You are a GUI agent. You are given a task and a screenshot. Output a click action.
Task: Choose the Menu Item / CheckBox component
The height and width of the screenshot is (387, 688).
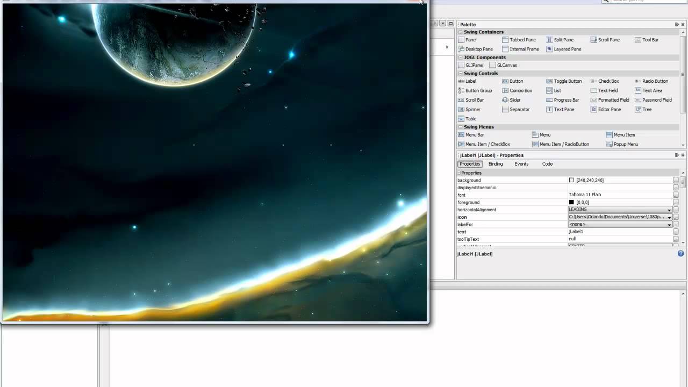point(484,144)
